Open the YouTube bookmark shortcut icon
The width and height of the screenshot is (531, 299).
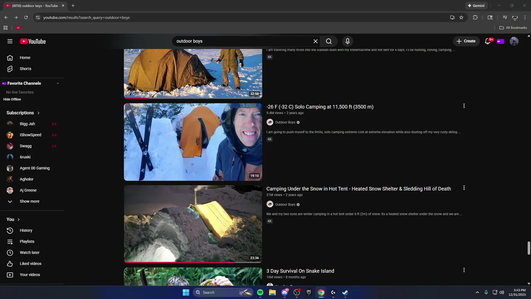[x=18, y=28]
